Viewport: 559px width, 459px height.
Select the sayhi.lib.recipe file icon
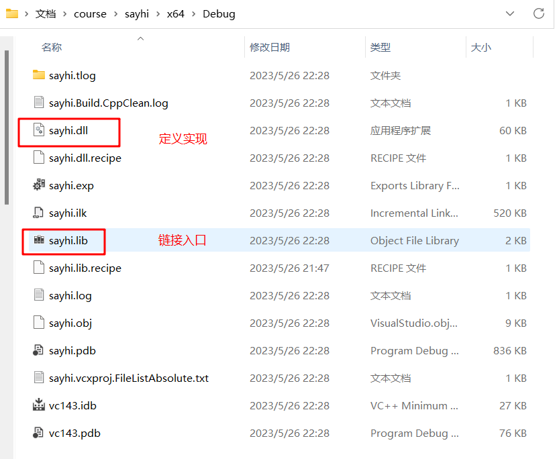click(x=38, y=267)
